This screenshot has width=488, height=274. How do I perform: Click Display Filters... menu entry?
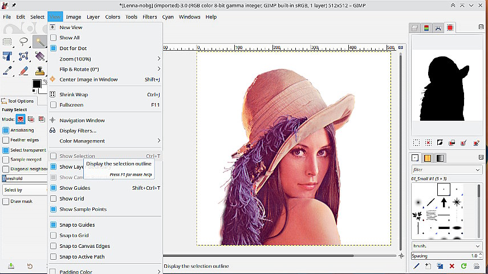tap(78, 130)
